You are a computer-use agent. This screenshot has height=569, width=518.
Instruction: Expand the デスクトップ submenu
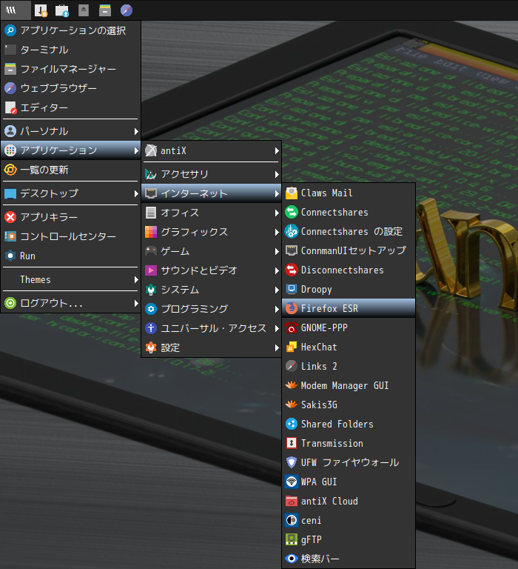71,193
